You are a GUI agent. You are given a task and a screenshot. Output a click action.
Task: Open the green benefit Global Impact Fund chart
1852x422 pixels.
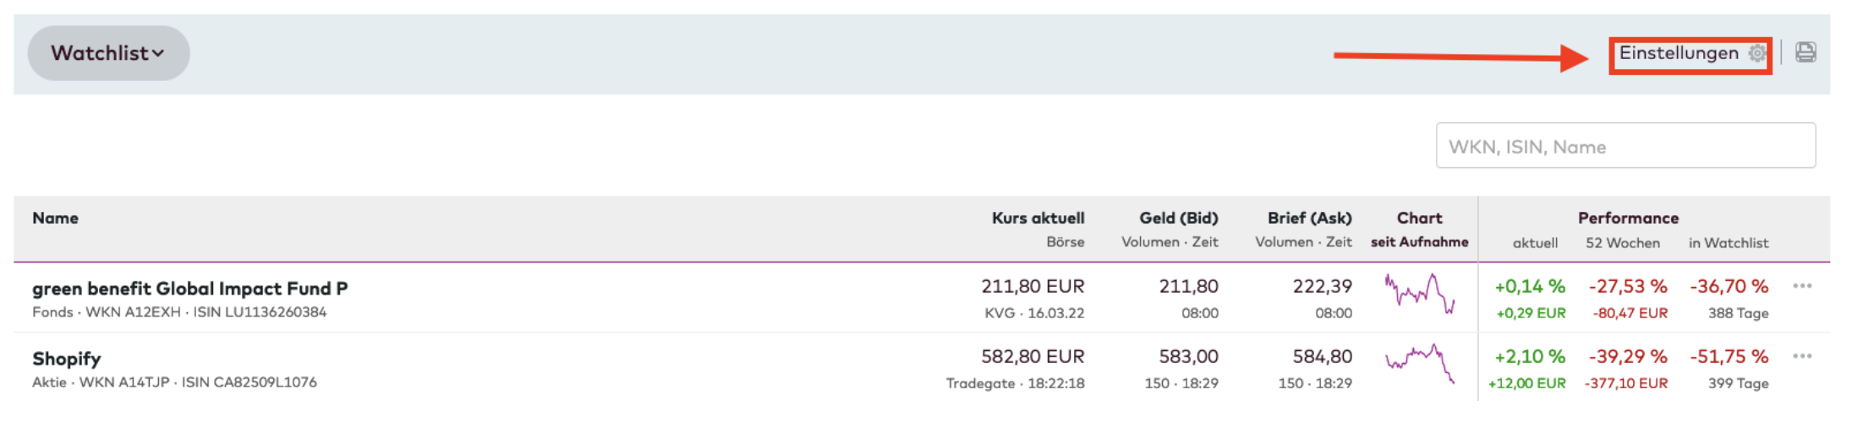click(x=1420, y=294)
